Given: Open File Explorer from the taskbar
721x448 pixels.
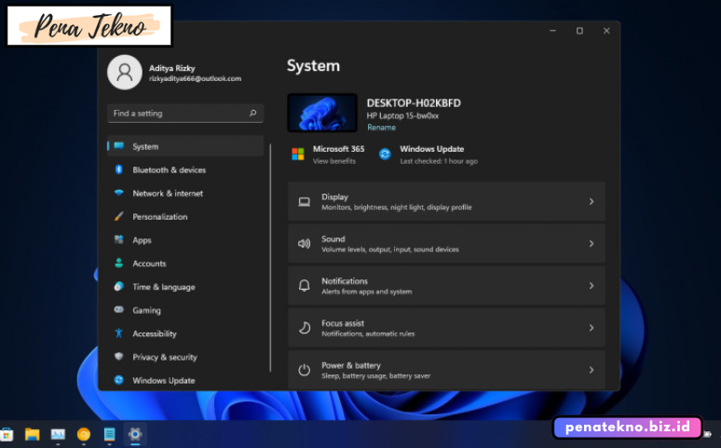Looking at the screenshot, I should coord(33,434).
